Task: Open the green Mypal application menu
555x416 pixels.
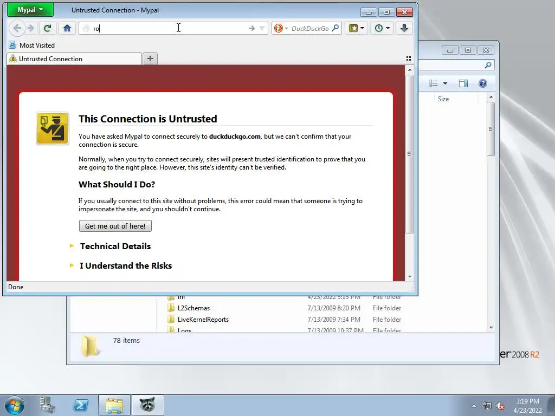Action: (x=30, y=10)
